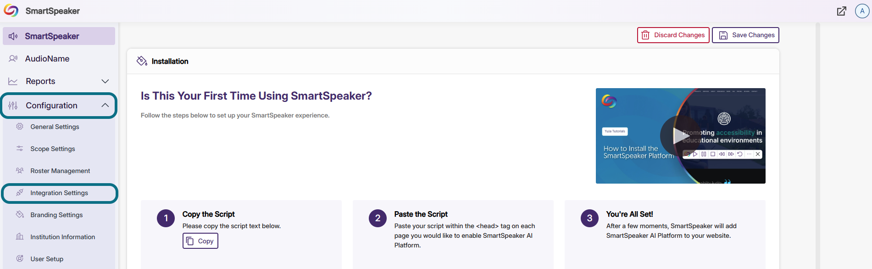Click the Installation header paint-bucket icon
The width and height of the screenshot is (872, 269).
point(142,61)
